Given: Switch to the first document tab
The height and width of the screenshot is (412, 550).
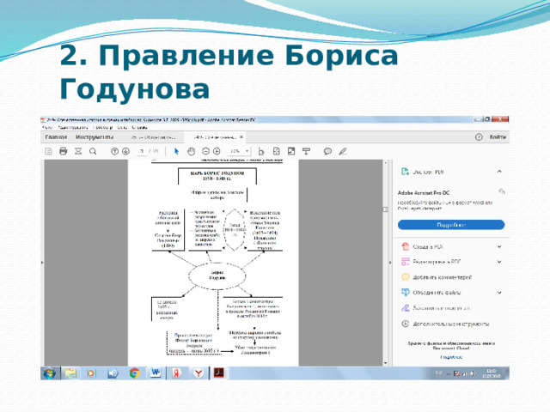Looking at the screenshot, I should click(153, 137).
